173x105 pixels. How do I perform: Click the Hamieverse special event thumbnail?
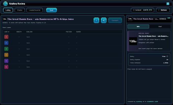point(133,41)
